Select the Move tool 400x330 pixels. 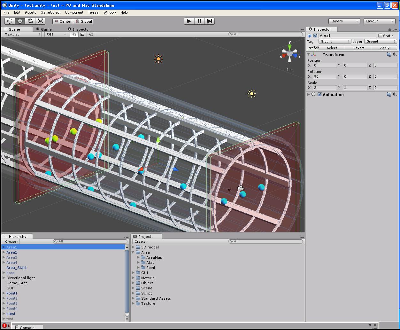[x=20, y=21]
